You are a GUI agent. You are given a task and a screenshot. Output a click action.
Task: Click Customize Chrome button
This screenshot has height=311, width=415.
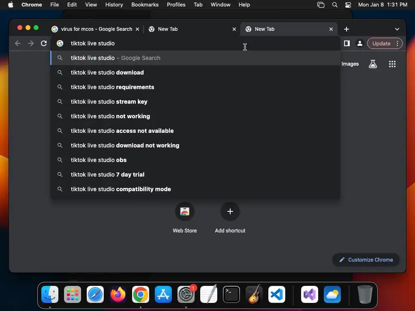366,260
